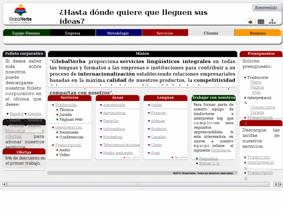Screen dimensions: 283x212
Task: Open the Servicios menu tab
Action: tap(165, 33)
